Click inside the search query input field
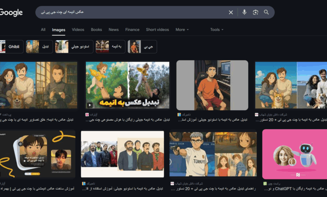The height and width of the screenshot is (197, 327). 133,12
